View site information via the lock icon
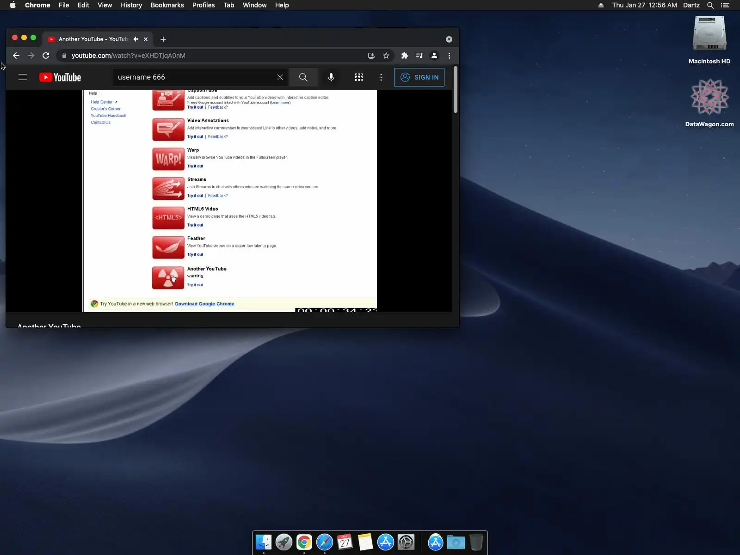This screenshot has width=740, height=555. click(x=64, y=55)
